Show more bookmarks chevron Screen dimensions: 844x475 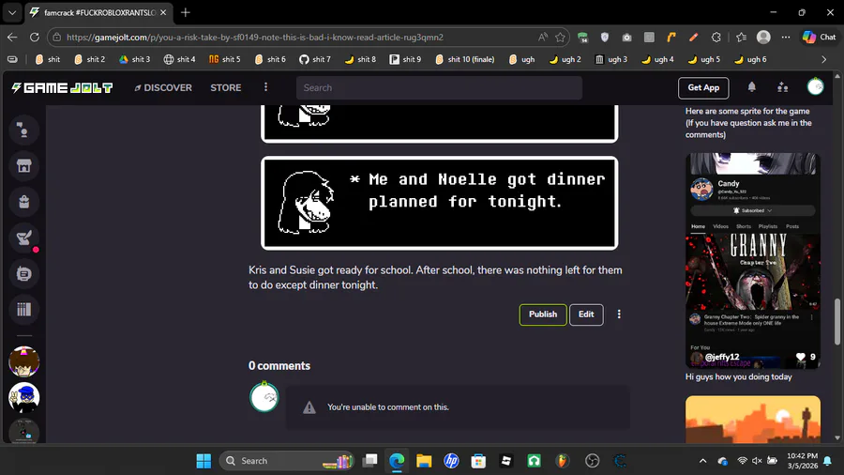click(x=823, y=59)
